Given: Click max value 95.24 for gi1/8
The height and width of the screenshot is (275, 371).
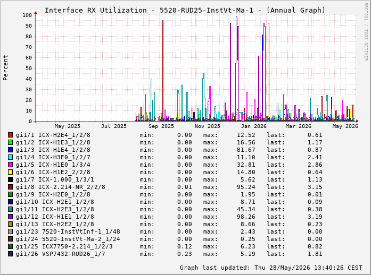Looking at the screenshot, I should pyautogui.click(x=246, y=187).
